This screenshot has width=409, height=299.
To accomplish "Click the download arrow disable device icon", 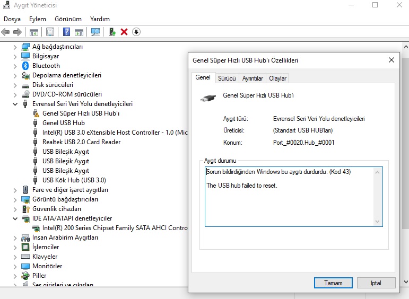I will point(136,32).
